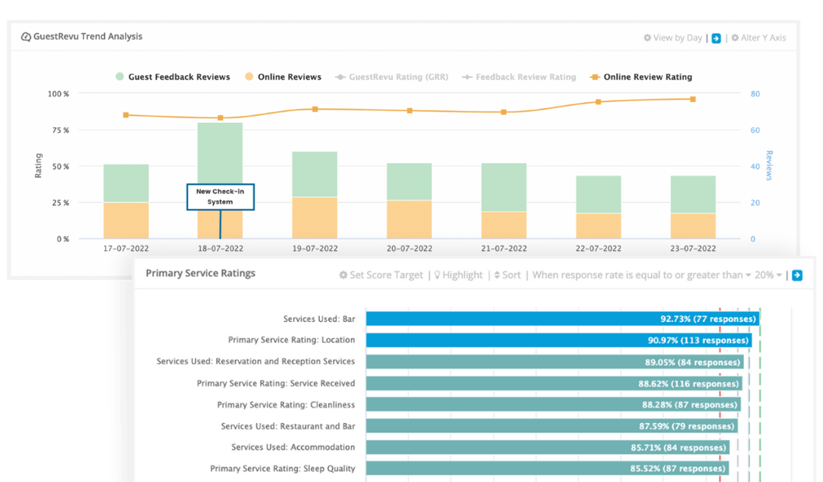Select the Online Review Rating point for 22-07-2022
823x482 pixels.
(598, 102)
